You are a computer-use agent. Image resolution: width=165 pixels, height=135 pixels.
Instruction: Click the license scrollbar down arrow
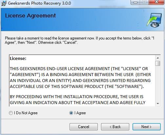(x=158, y=103)
